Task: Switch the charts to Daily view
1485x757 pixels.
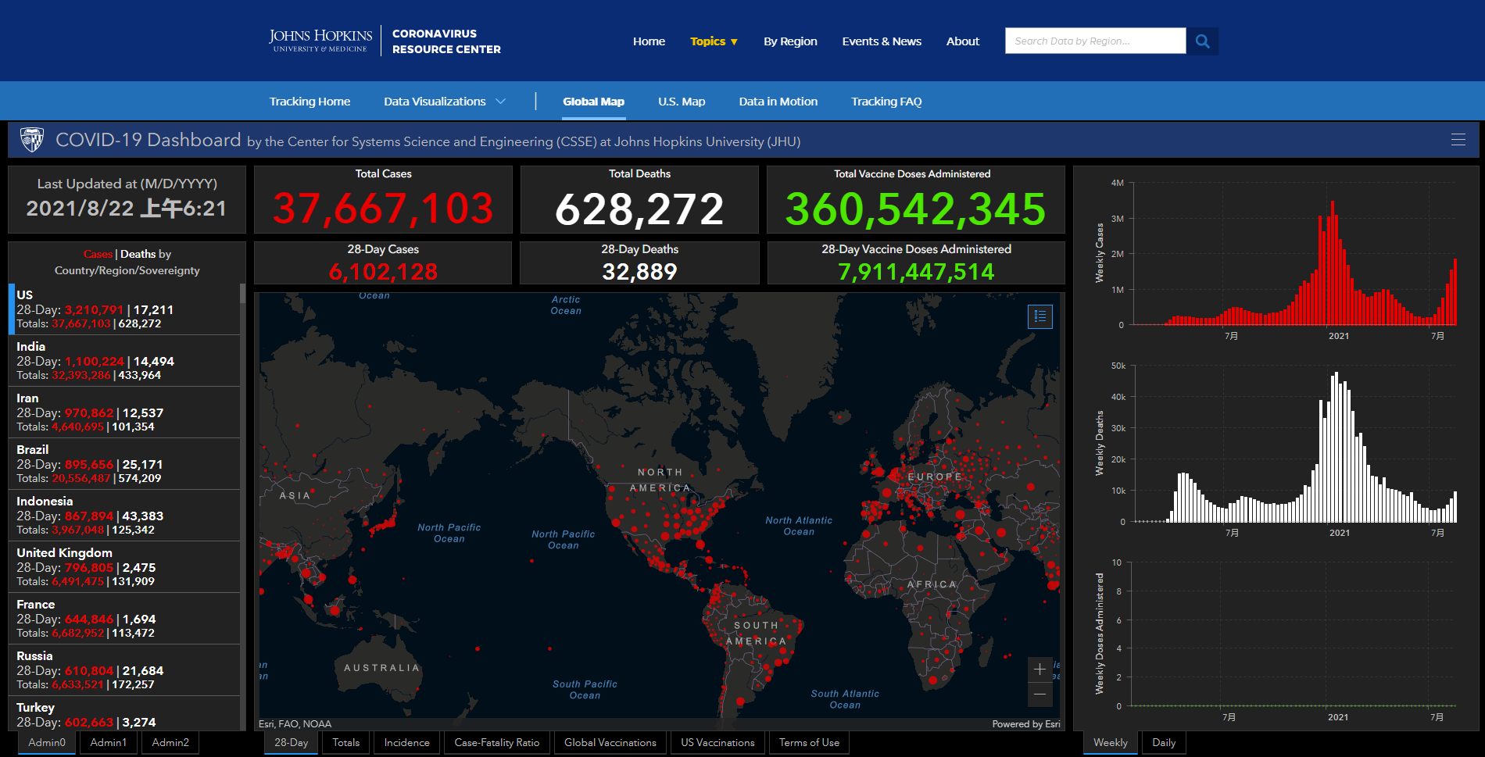Action: coord(1163,742)
